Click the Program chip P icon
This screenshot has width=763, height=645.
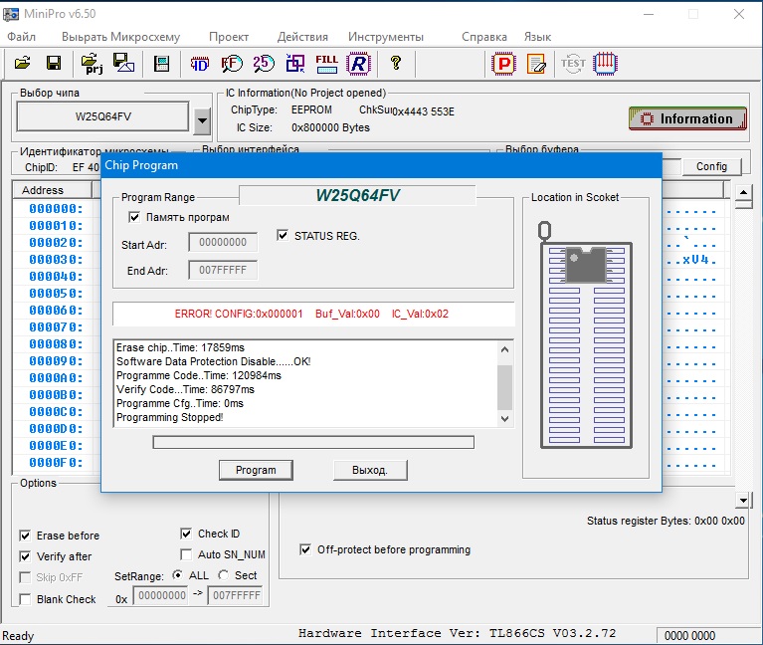505,64
